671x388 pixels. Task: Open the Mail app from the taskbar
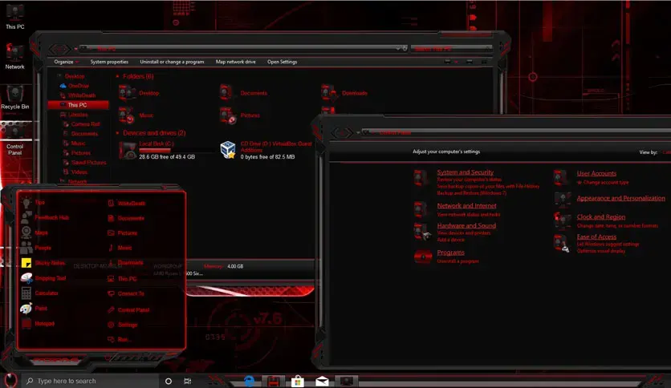pyautogui.click(x=322, y=381)
